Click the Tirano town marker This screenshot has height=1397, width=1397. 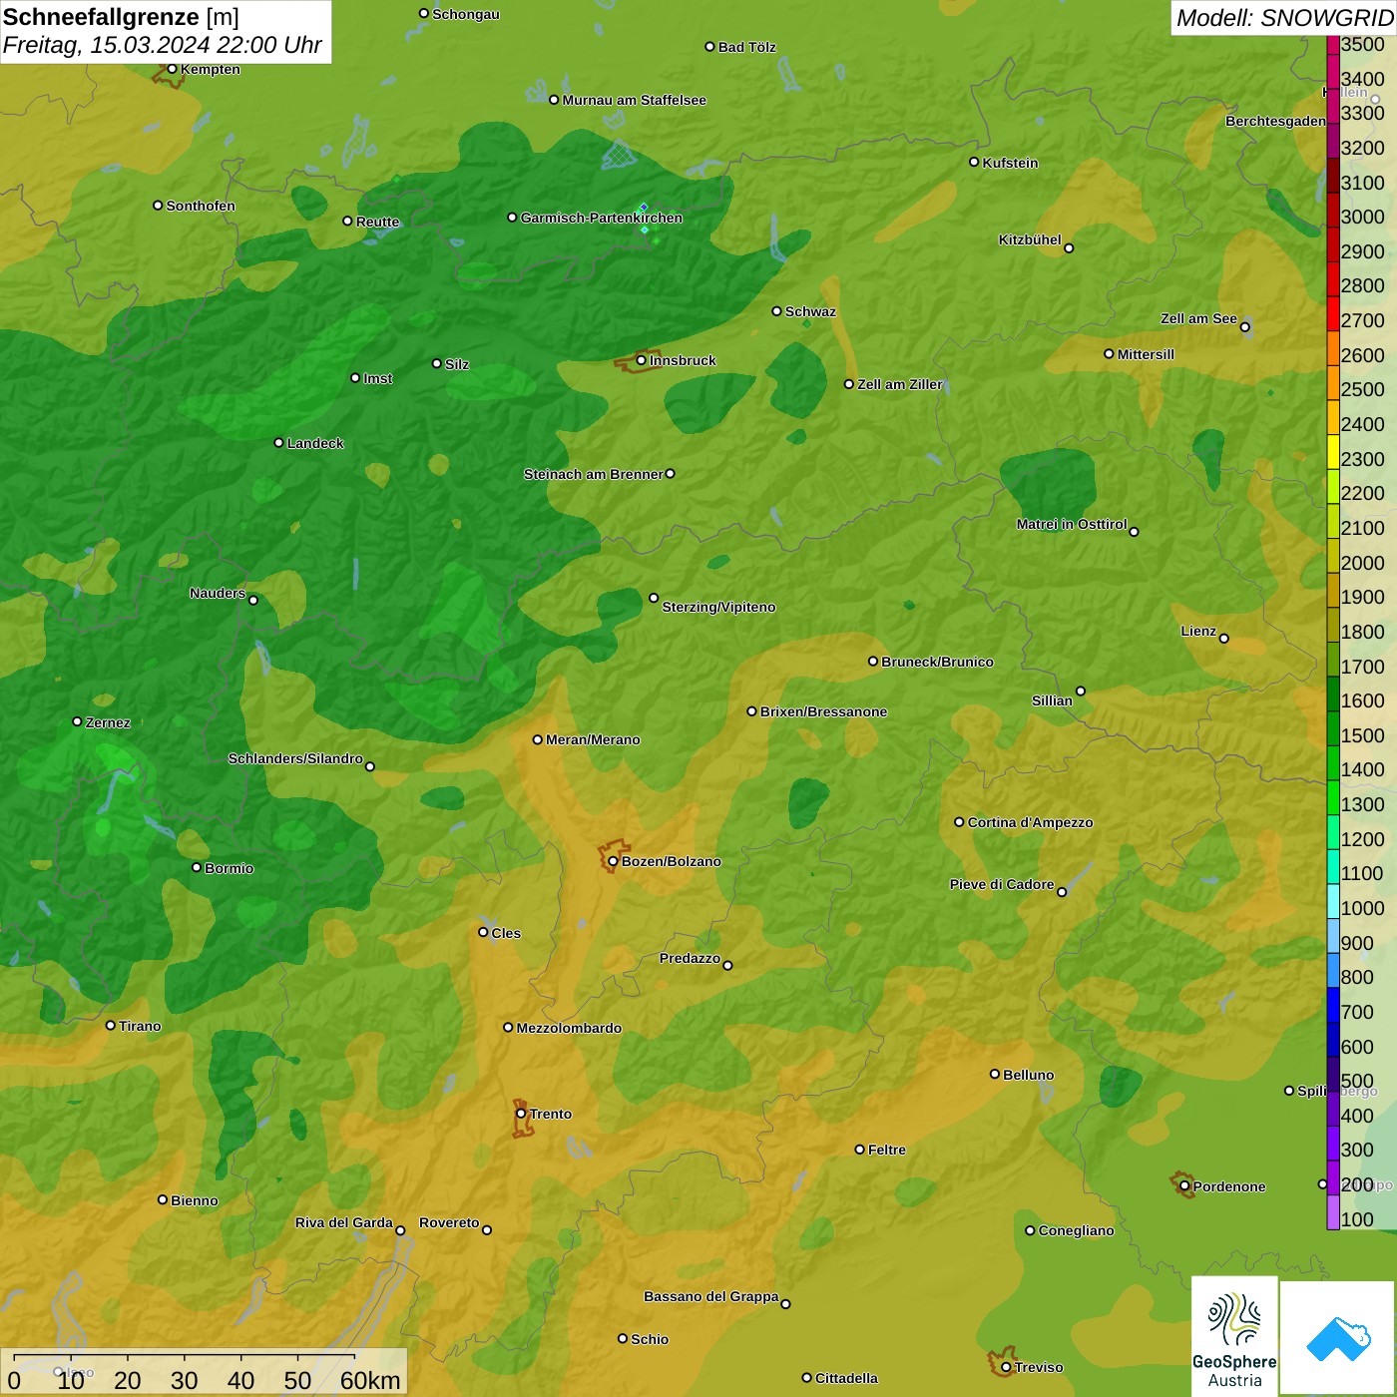[x=111, y=1025]
